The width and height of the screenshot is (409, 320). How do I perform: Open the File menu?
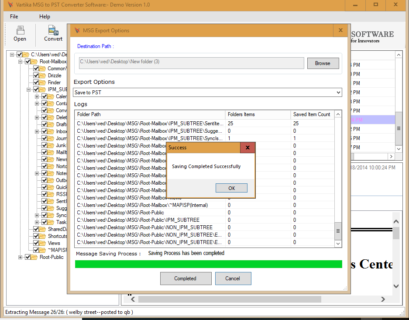click(14, 17)
